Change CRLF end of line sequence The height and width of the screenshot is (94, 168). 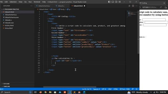coord(110,89)
